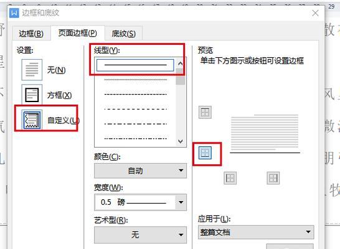Click the line style scroll-down arrow

(x=181, y=141)
